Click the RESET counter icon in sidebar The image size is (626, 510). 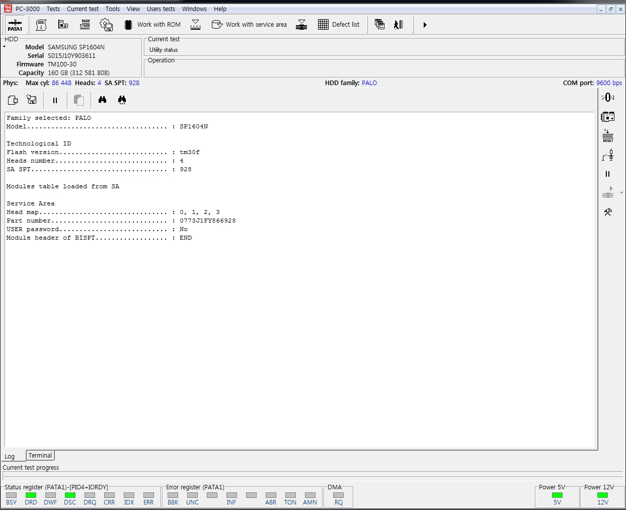[x=608, y=136]
